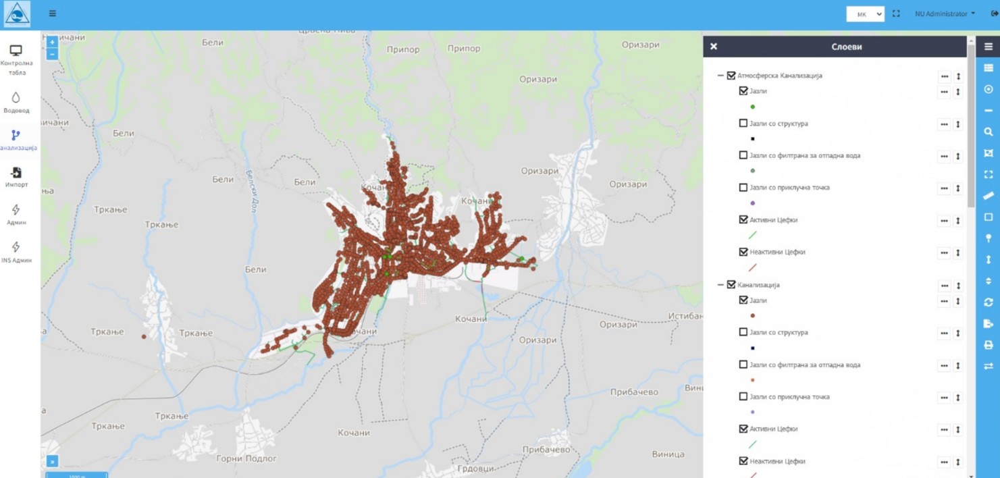Click reorder arrows for Атмосферска Канализација group
The height and width of the screenshot is (478, 1000).
point(958,76)
